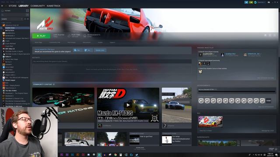Screen dimensions: 280x157
Task: Open the green friends notification icon
Action: click(x=251, y=2)
